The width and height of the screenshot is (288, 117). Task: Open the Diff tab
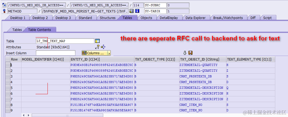(253, 18)
